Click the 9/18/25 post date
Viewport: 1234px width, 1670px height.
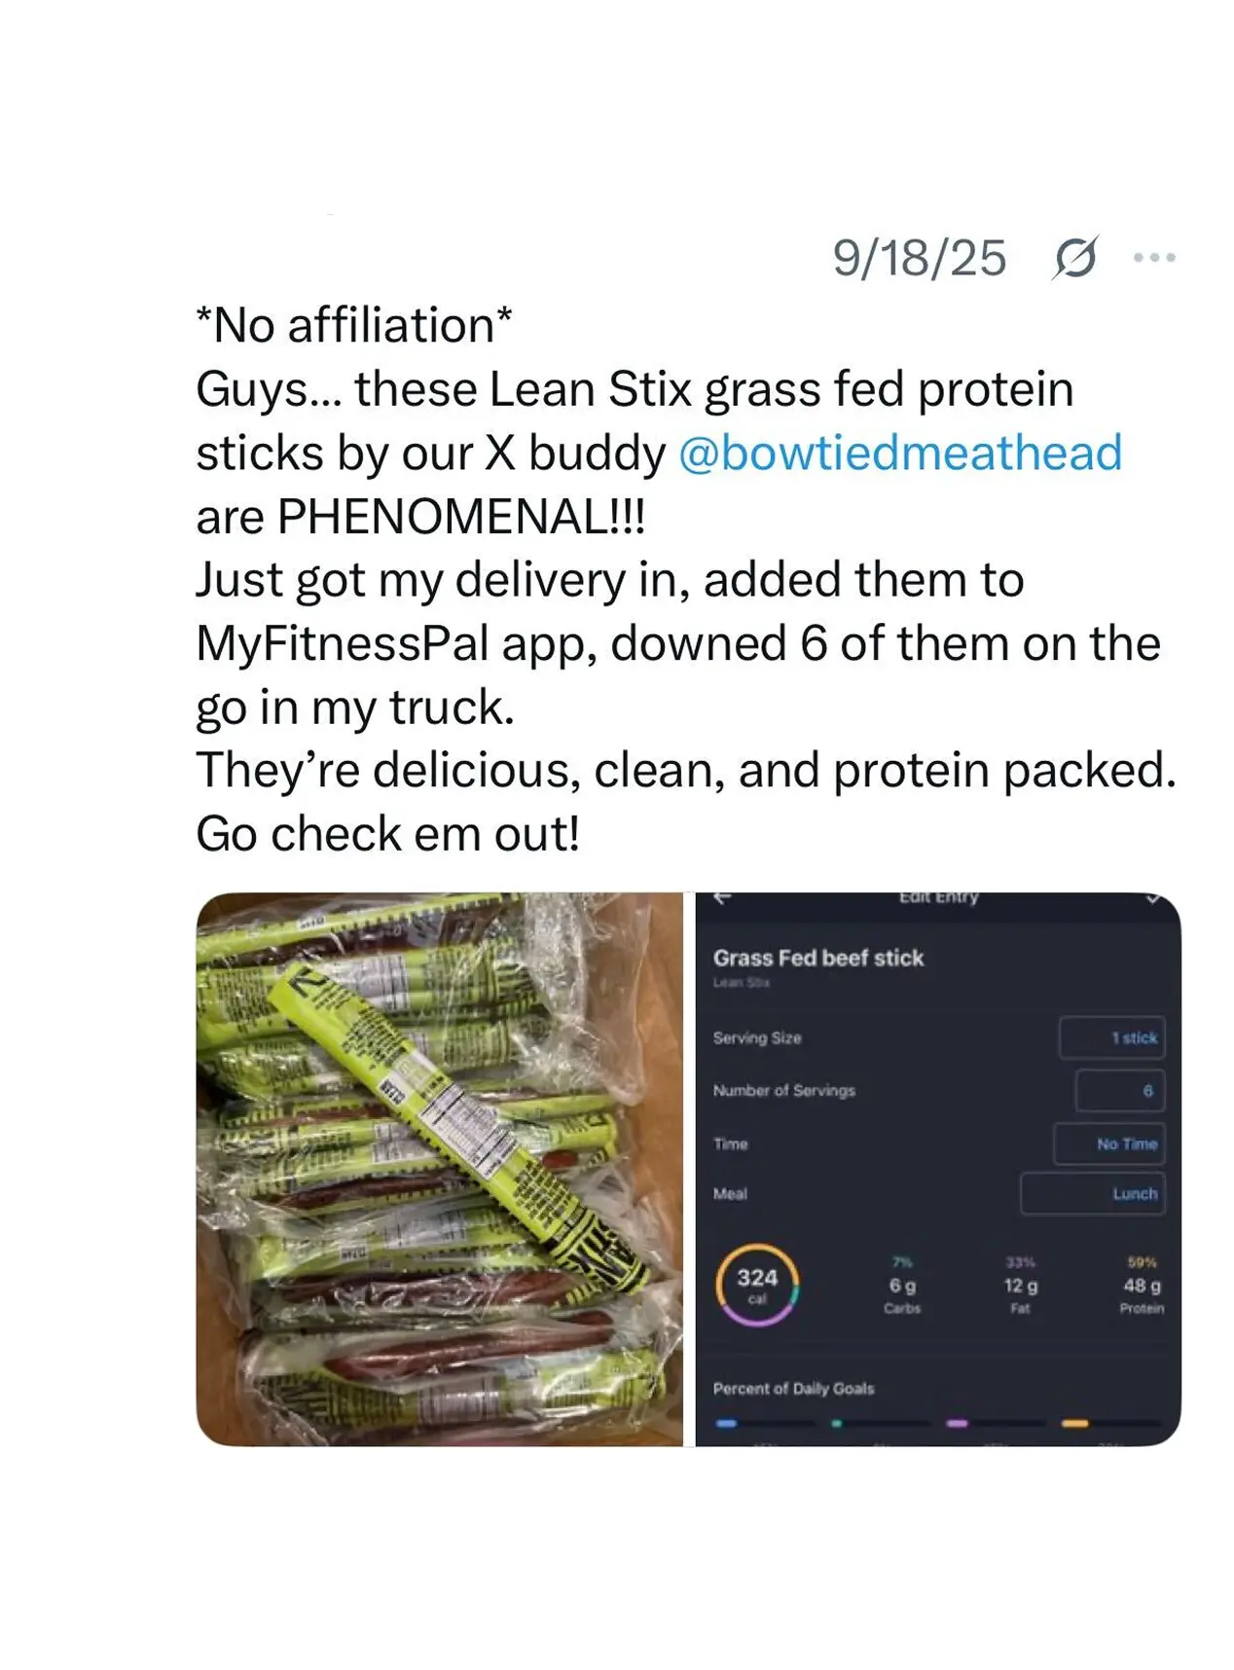(919, 258)
